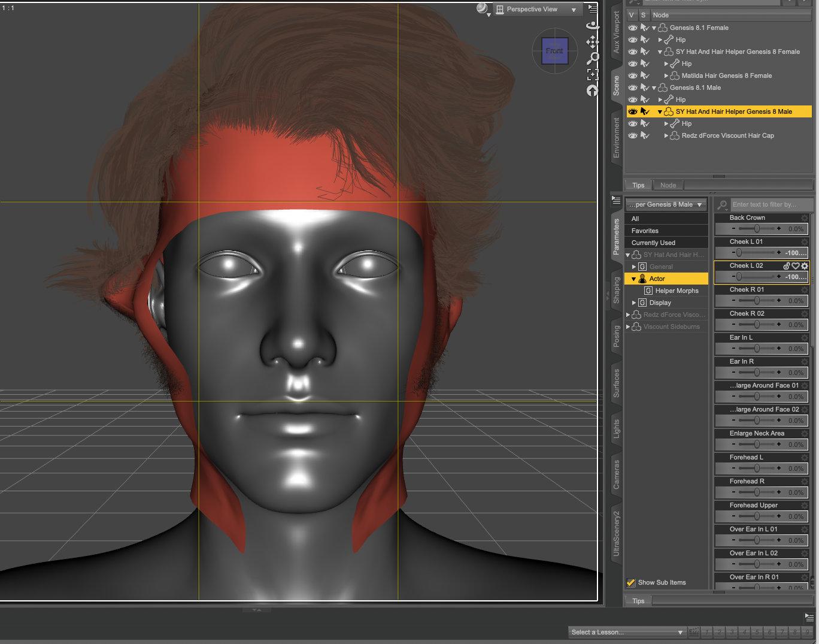Select the viewport zoom magnifier icon
The width and height of the screenshot is (819, 644).
592,58
